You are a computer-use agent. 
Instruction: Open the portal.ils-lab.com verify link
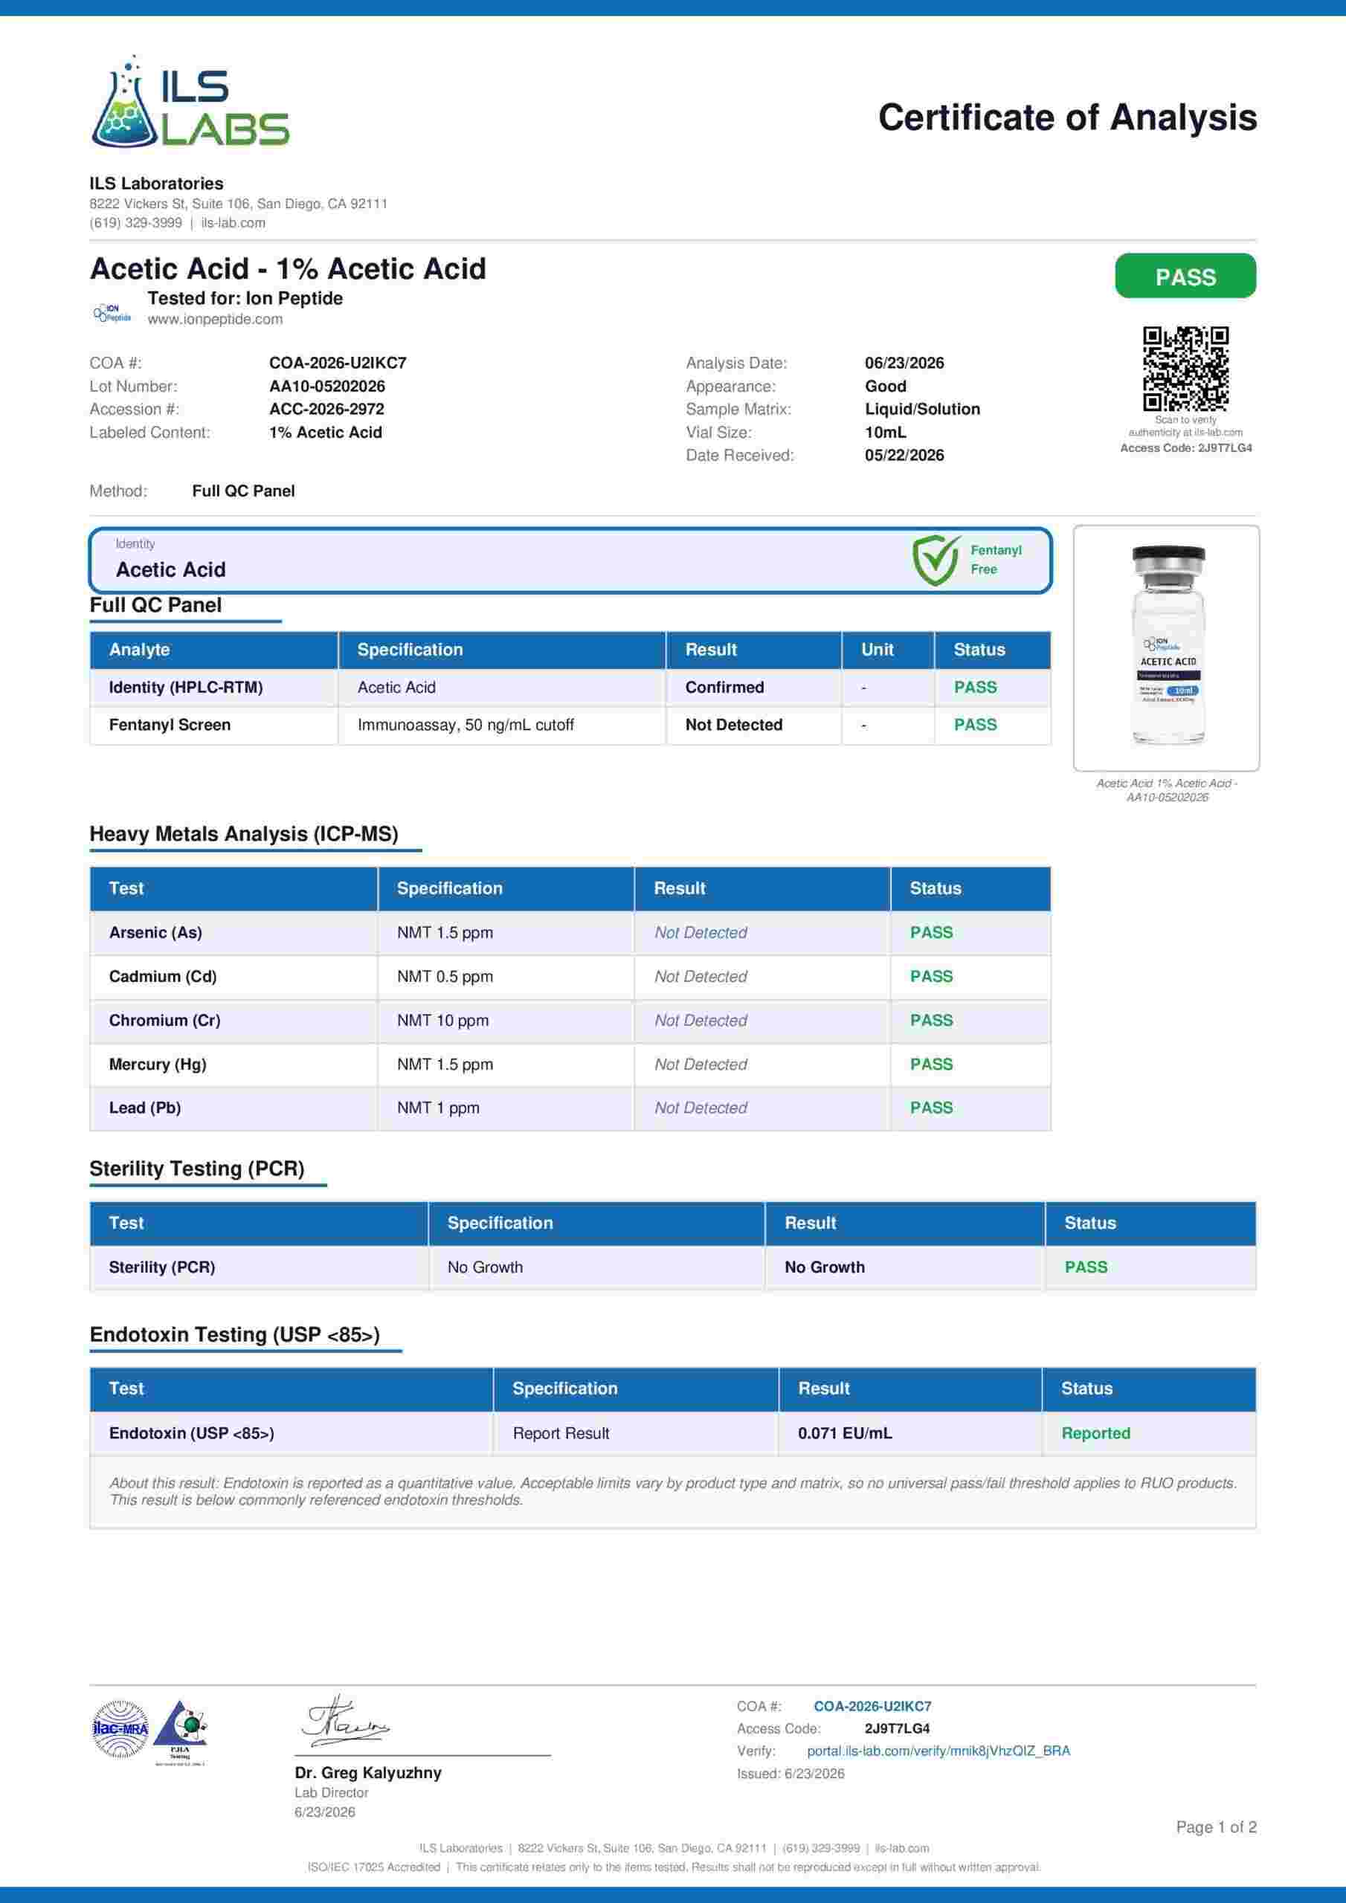938,1751
